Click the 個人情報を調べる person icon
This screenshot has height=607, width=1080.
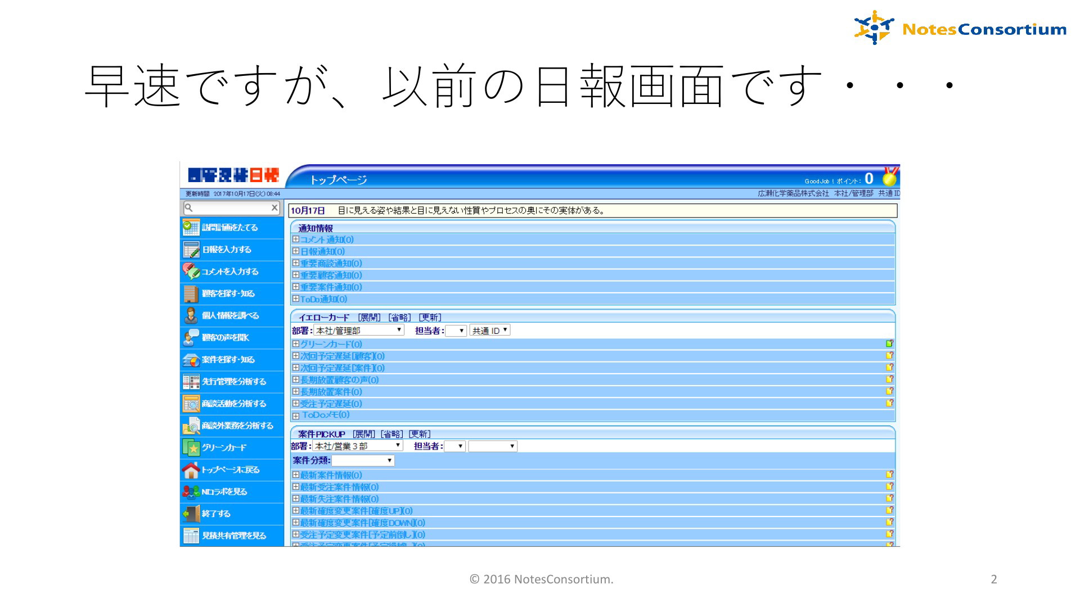pos(191,315)
